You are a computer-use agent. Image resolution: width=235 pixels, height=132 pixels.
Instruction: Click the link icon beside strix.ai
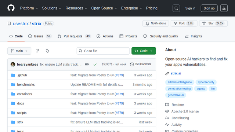pos(167,73)
